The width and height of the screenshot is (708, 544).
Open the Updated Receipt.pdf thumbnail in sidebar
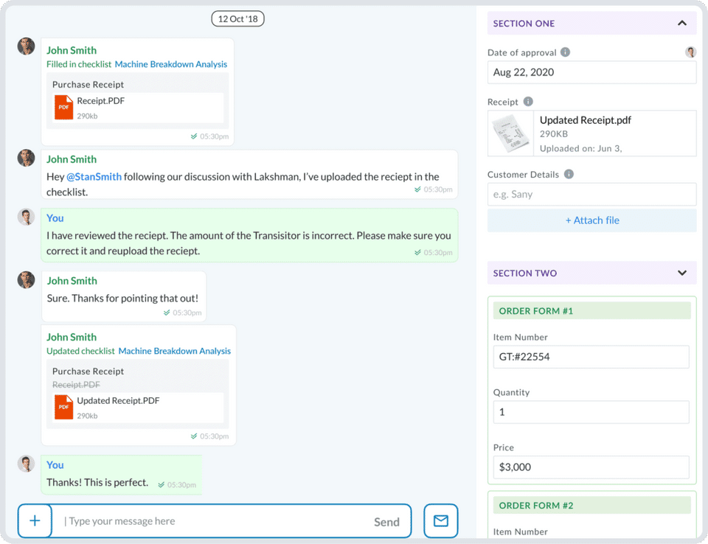pos(510,133)
